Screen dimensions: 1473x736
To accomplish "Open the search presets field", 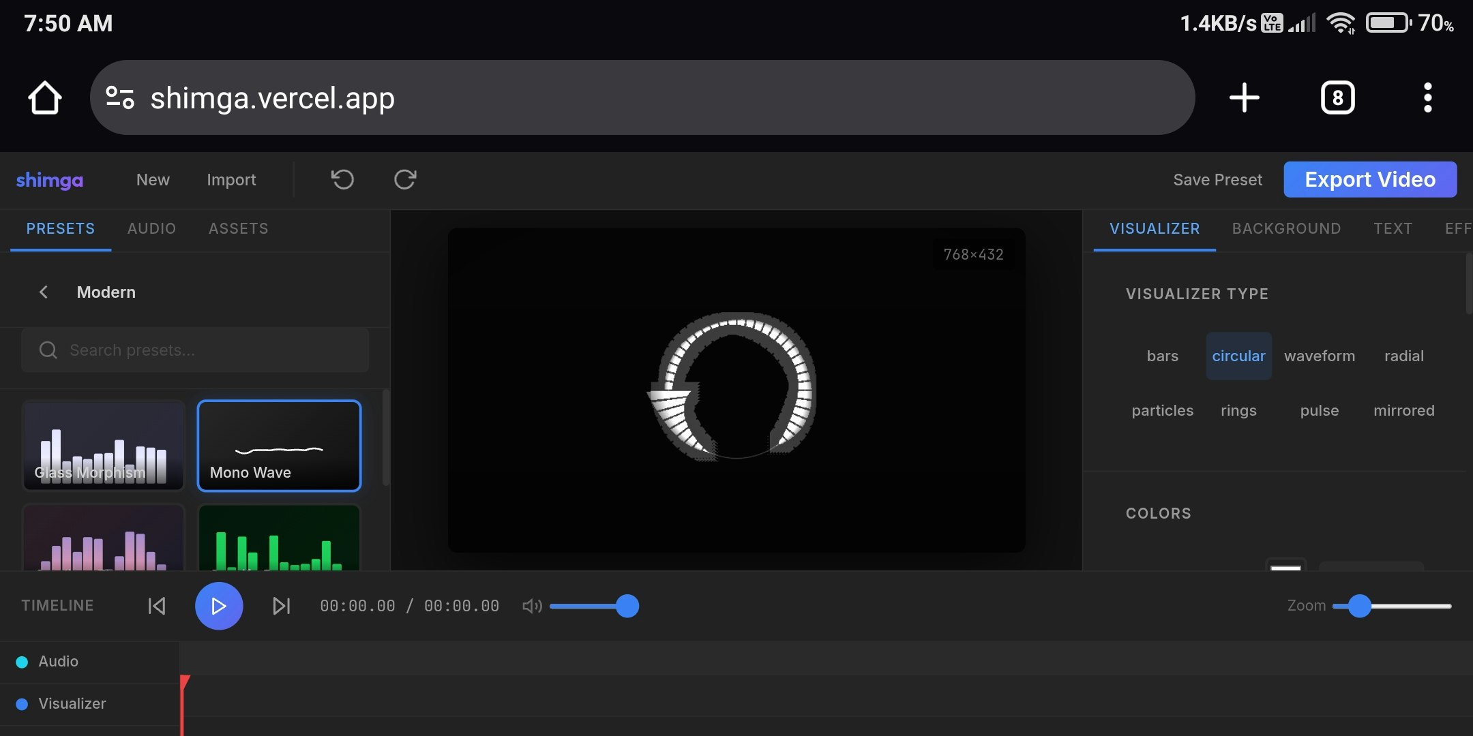I will coord(194,350).
